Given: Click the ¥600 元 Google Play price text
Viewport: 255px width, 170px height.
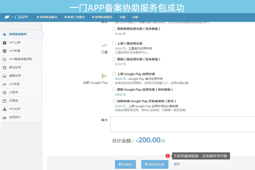Looking at the screenshot, I should tap(120, 79).
